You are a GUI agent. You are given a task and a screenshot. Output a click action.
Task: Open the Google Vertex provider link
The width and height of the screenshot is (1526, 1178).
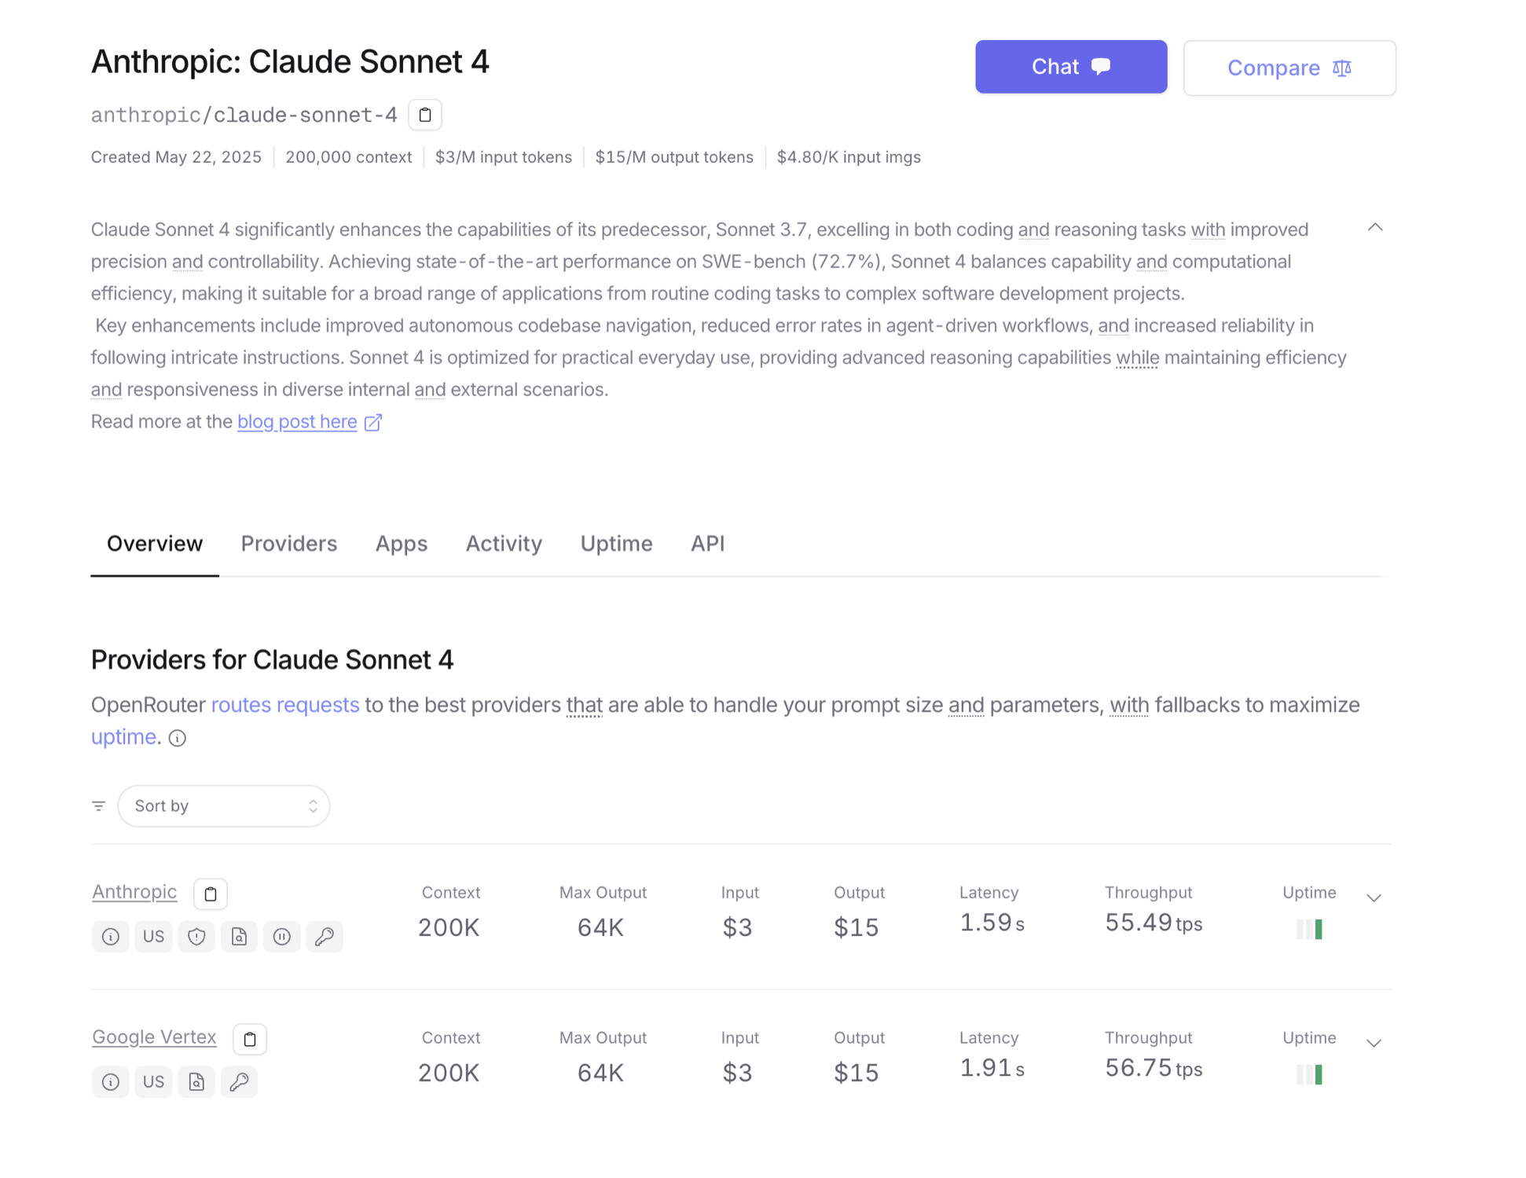(x=154, y=1037)
